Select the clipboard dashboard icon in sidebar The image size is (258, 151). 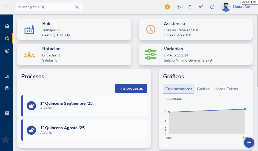(x=7, y=38)
